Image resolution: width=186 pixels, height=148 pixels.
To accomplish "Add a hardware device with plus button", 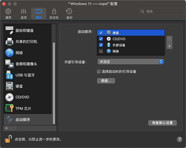I will 6,128.
